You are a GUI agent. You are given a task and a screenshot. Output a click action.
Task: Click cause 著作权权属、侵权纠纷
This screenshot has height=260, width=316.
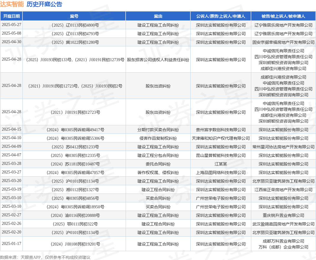[158, 173]
